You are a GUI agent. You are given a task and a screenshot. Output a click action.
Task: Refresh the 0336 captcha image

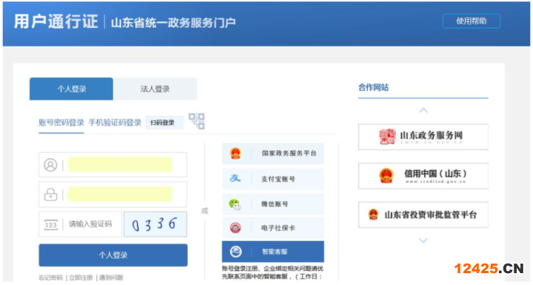[x=155, y=224]
